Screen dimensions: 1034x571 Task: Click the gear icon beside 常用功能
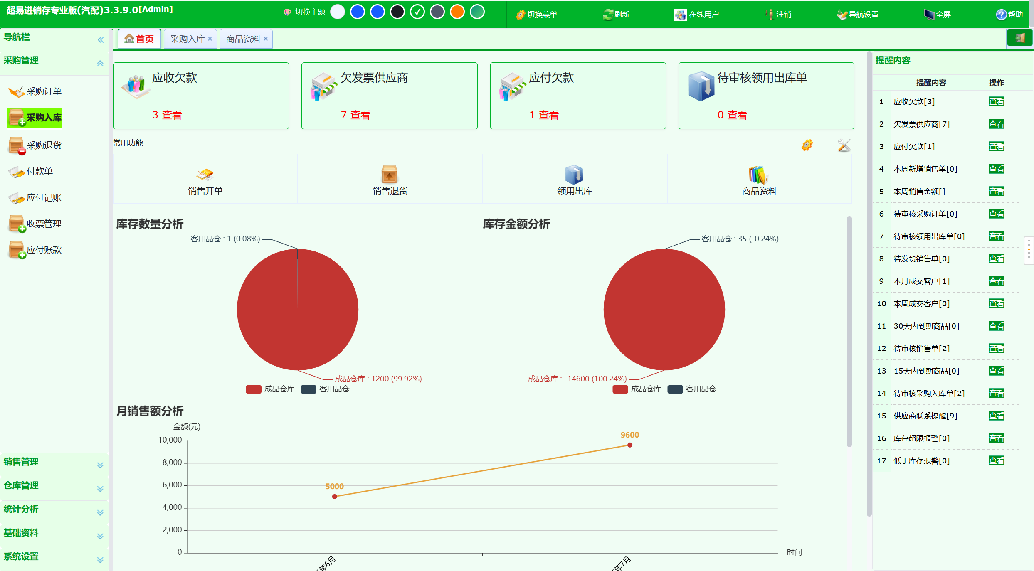(x=807, y=145)
